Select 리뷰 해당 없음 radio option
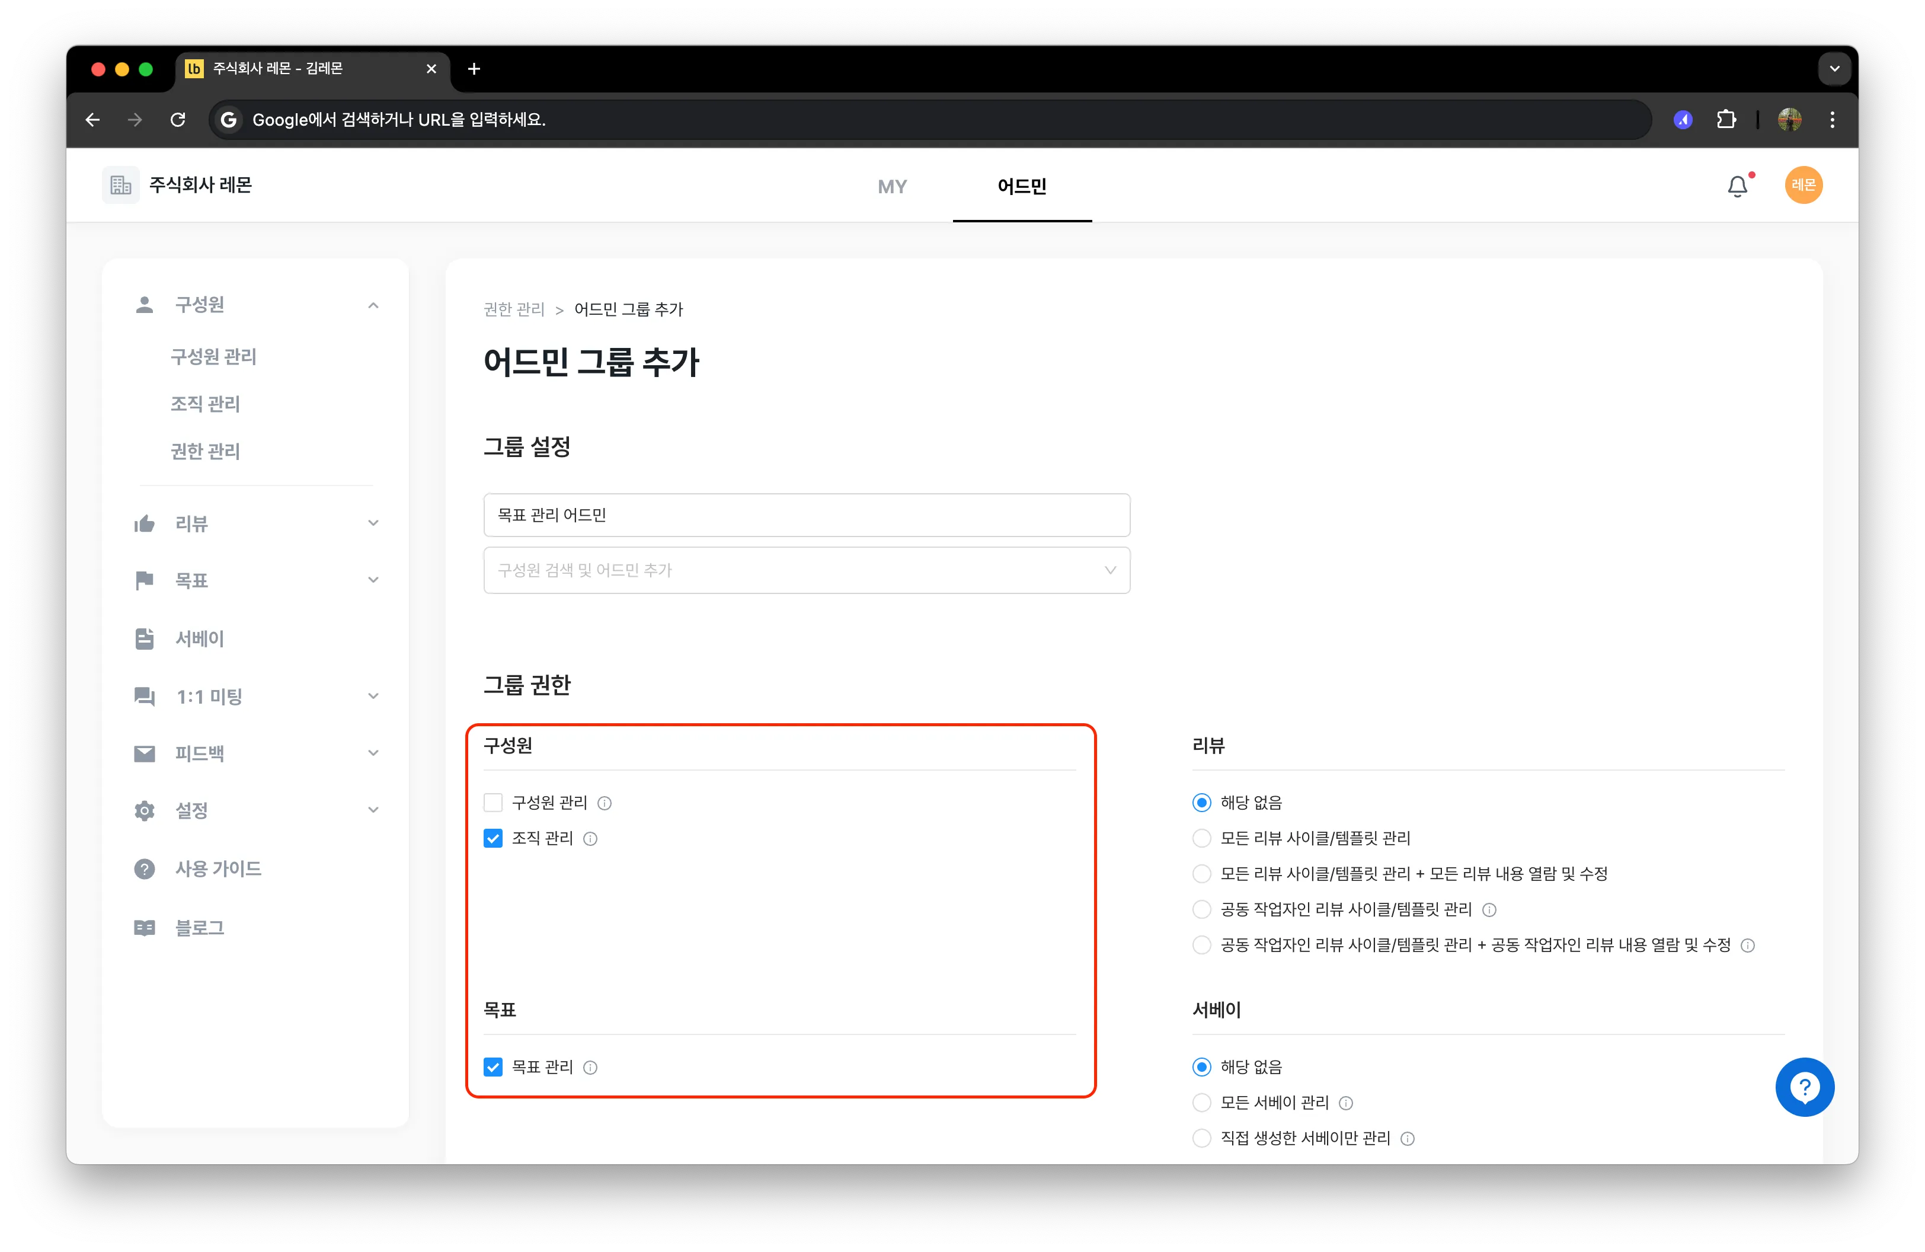The image size is (1925, 1252). point(1201,802)
